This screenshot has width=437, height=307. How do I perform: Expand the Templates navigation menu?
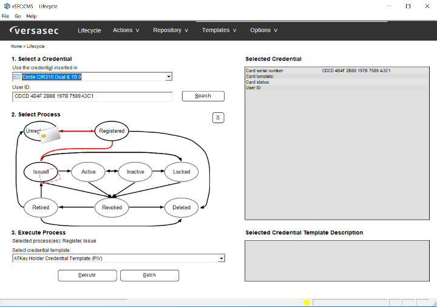click(219, 30)
